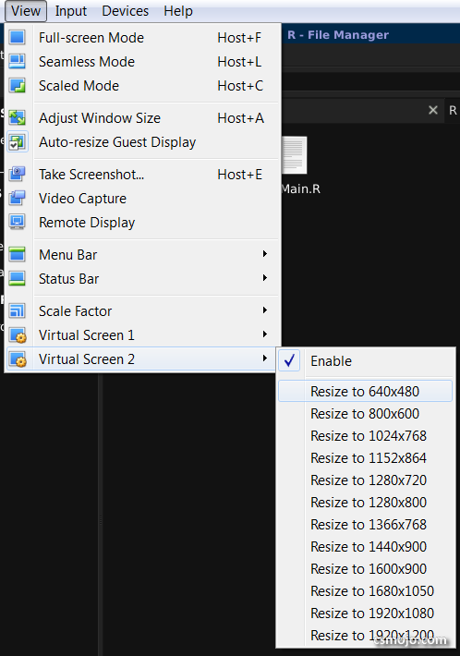
Task: Open the Devices menu
Action: pos(125,11)
